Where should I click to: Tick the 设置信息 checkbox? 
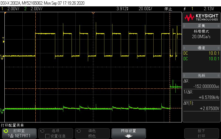pos(47,136)
